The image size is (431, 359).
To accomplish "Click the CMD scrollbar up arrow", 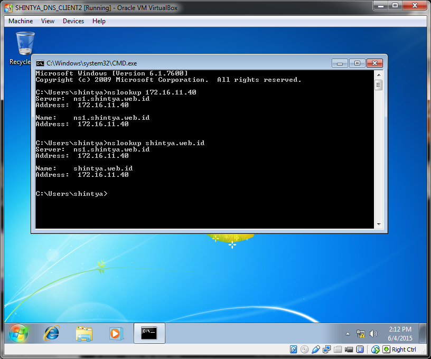I will [x=379, y=75].
